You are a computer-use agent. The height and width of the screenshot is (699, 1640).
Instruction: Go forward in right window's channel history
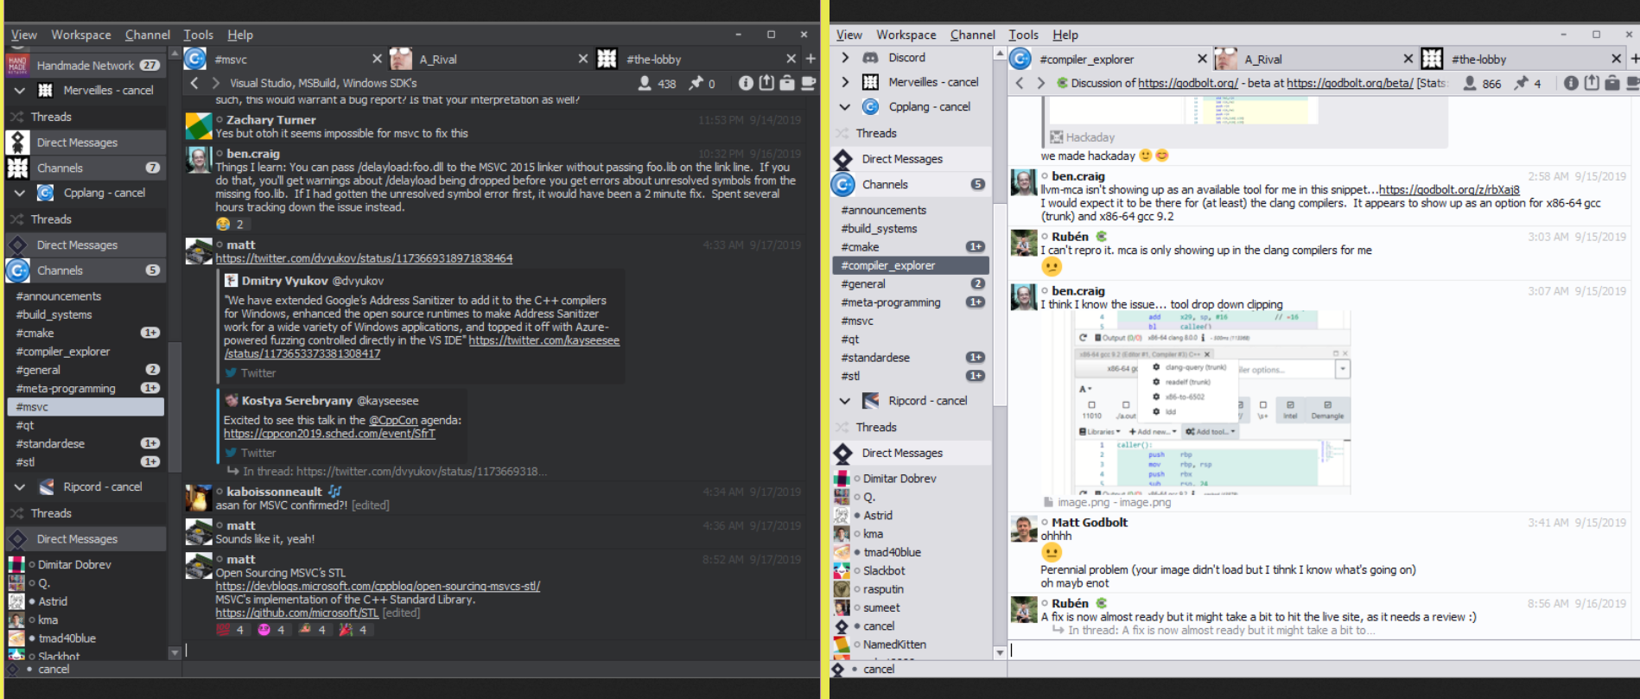pyautogui.click(x=1040, y=83)
